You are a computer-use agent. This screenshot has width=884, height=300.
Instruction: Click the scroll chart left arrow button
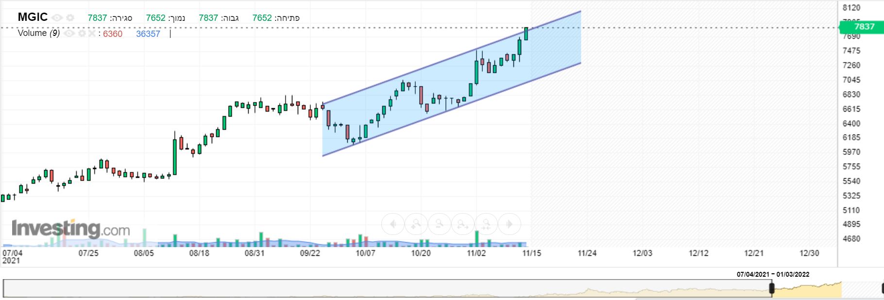(x=393, y=224)
